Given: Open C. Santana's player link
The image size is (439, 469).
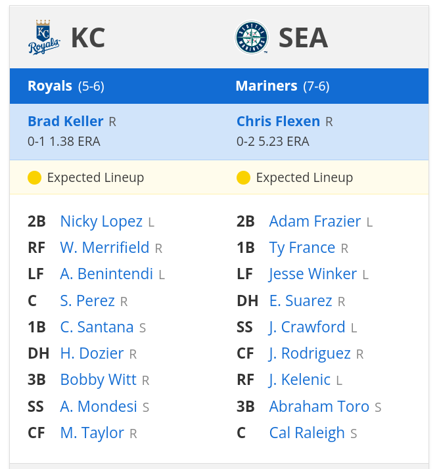Looking at the screenshot, I should (97, 327).
